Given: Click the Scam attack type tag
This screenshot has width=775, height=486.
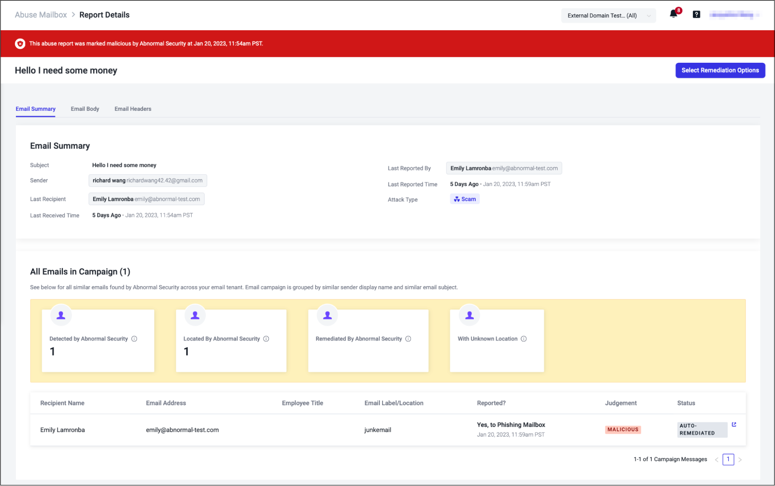Looking at the screenshot, I should [x=464, y=199].
